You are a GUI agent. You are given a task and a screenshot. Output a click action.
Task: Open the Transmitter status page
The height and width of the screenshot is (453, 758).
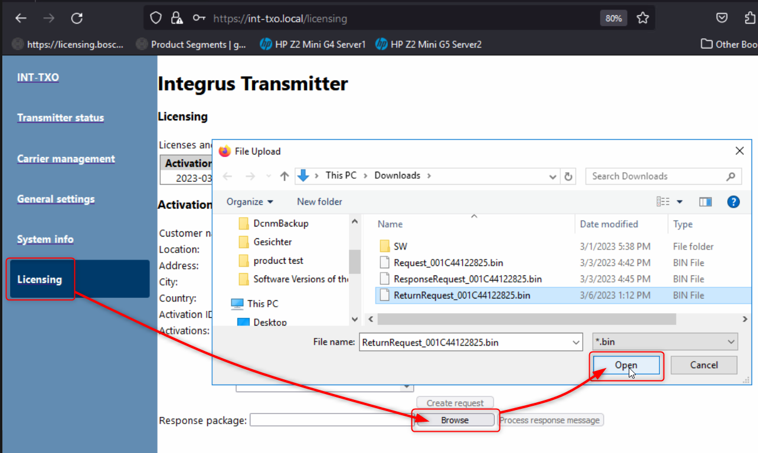60,118
